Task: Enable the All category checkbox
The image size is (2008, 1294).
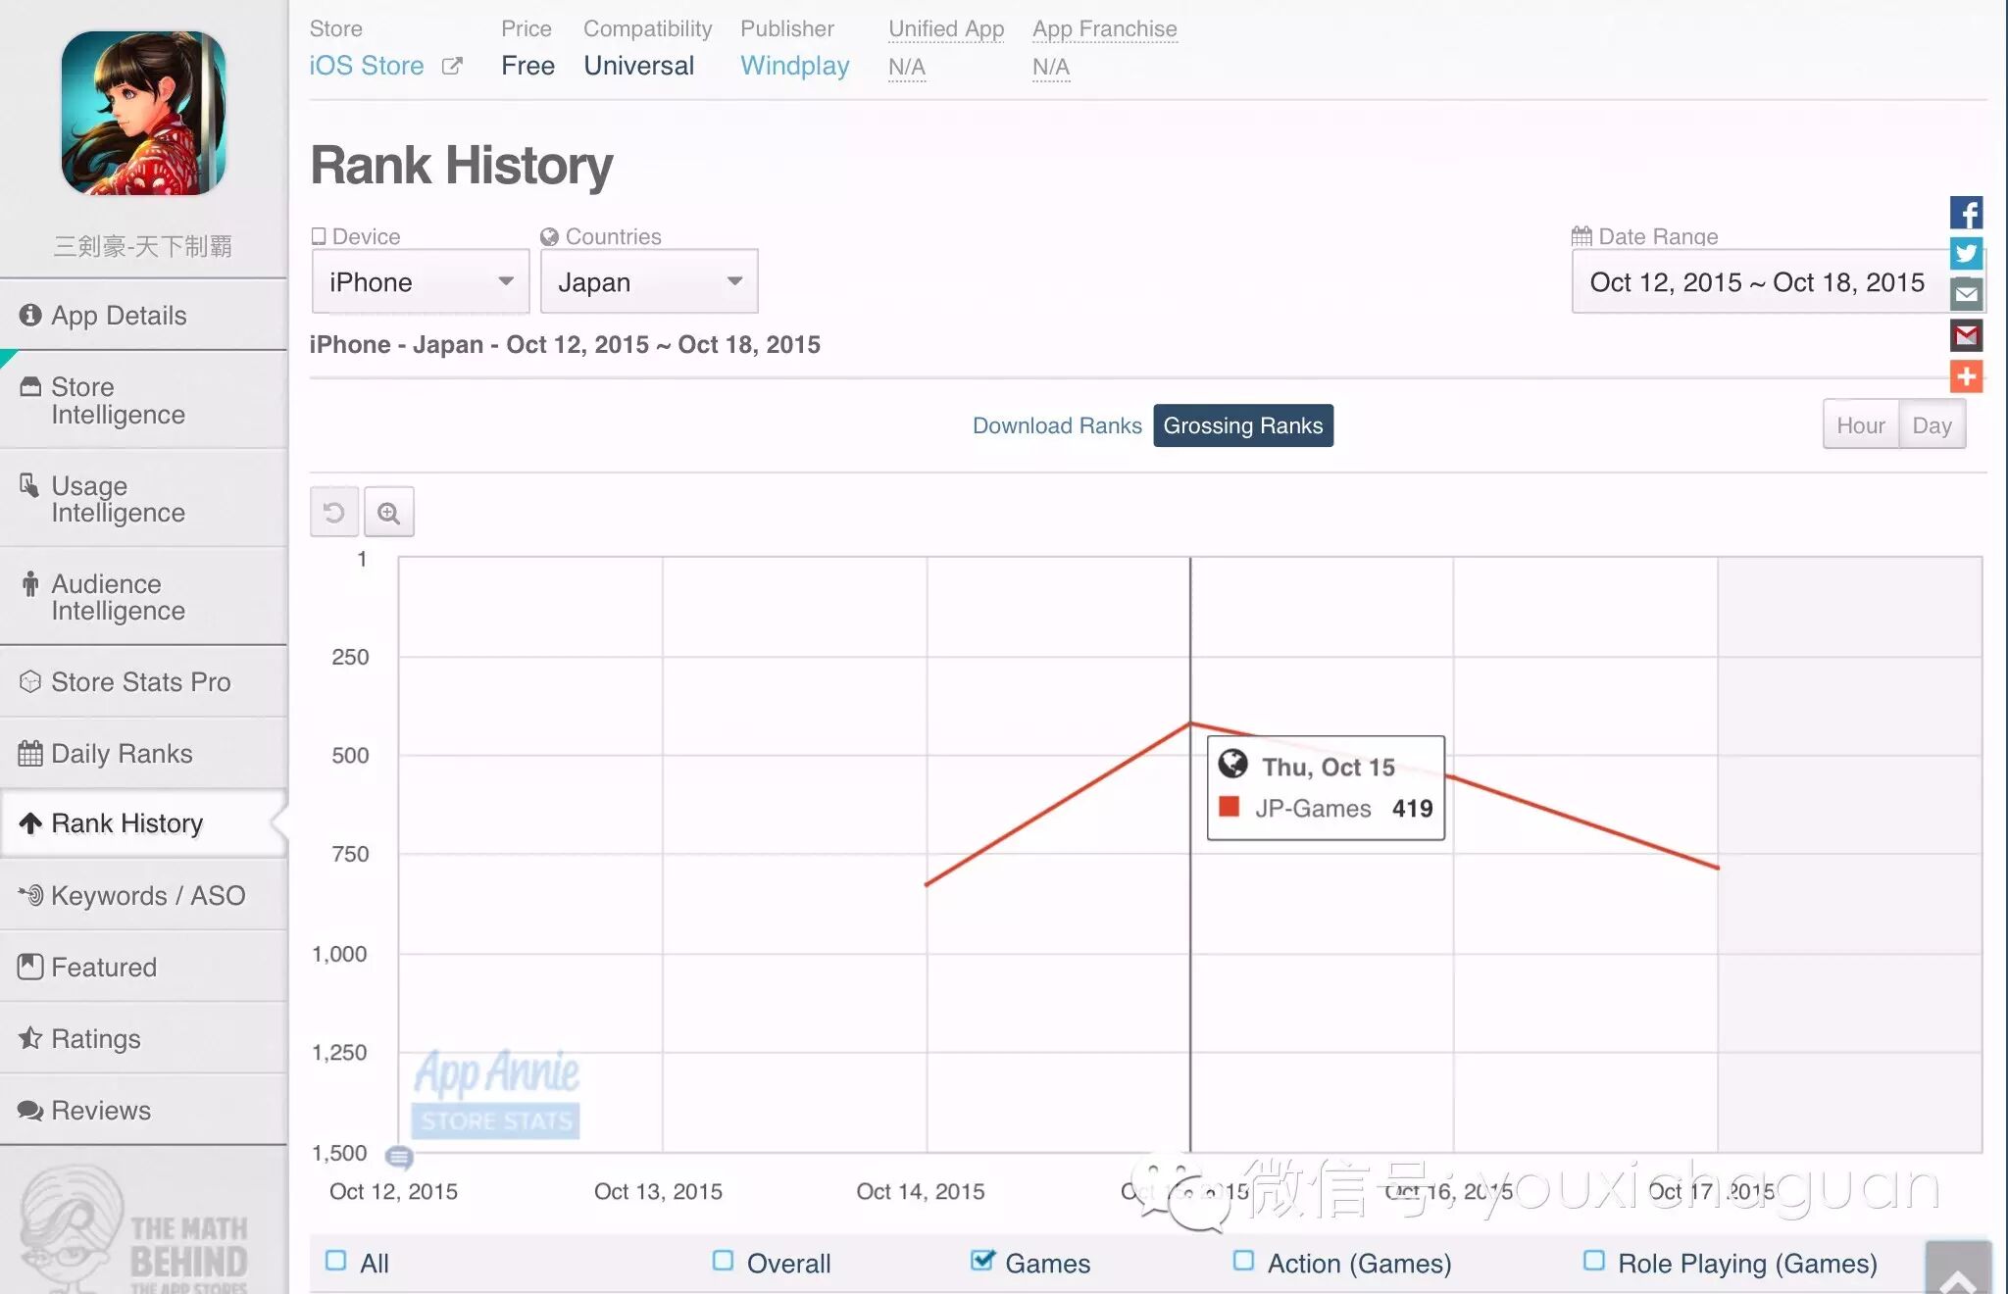Action: (336, 1261)
